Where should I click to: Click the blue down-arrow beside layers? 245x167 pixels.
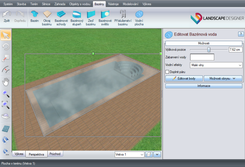click(x=157, y=154)
